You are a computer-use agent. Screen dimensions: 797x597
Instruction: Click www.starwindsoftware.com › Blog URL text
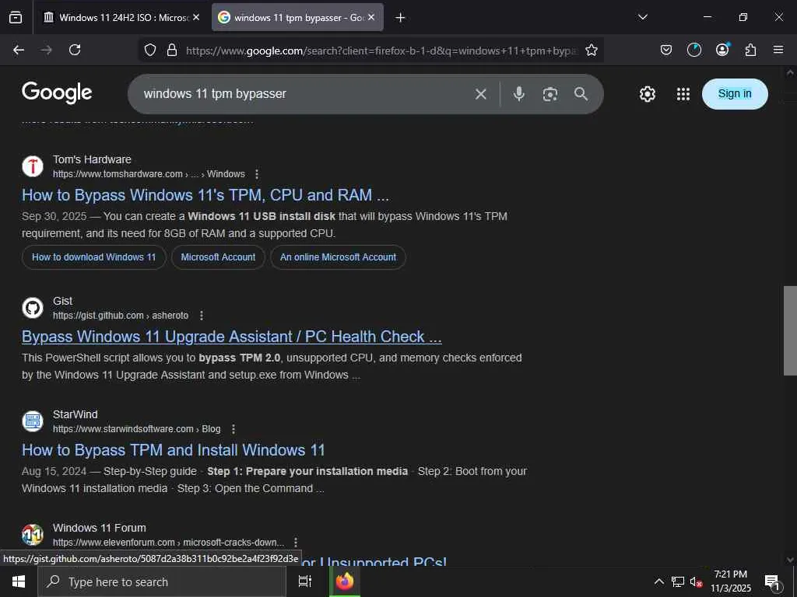pyautogui.click(x=137, y=429)
